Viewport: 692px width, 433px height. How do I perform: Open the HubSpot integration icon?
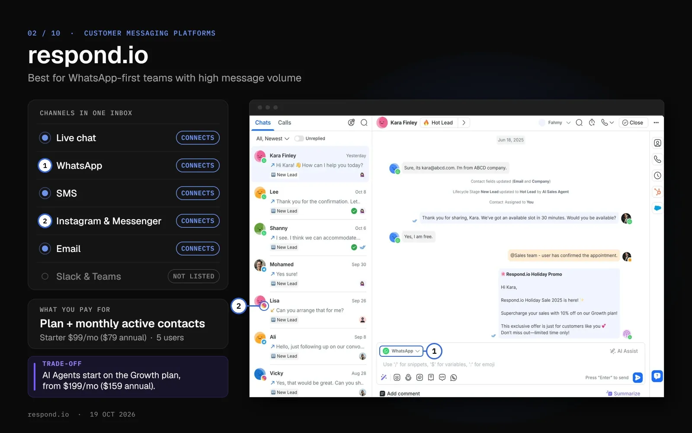pyautogui.click(x=657, y=192)
